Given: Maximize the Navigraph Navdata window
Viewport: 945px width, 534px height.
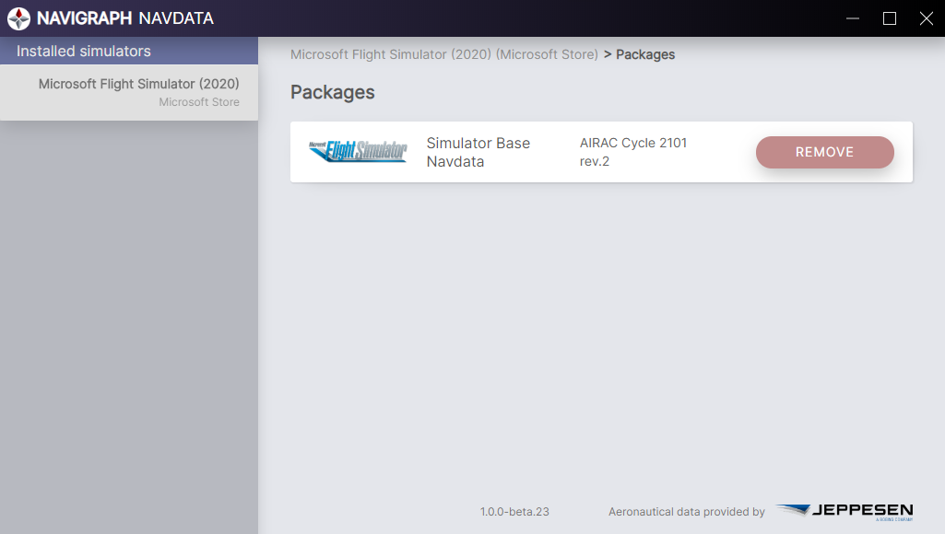Looking at the screenshot, I should point(890,18).
